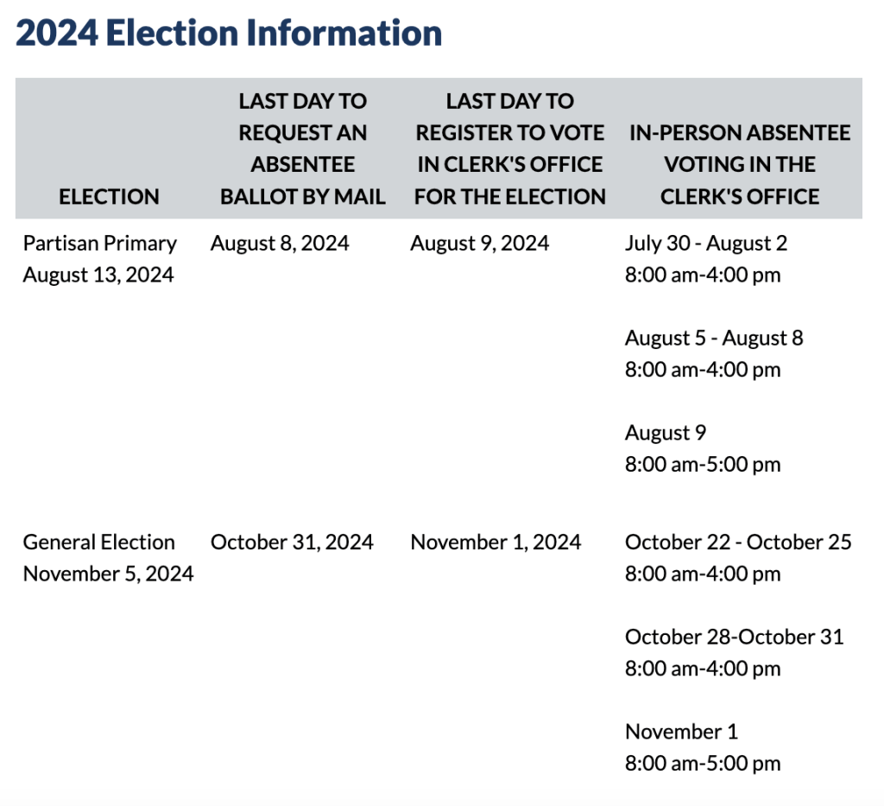Click the August 9 in-person voting date

pos(666,433)
